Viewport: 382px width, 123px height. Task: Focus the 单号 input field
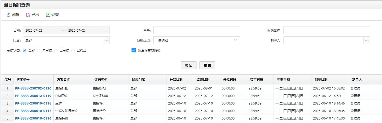point(197,30)
